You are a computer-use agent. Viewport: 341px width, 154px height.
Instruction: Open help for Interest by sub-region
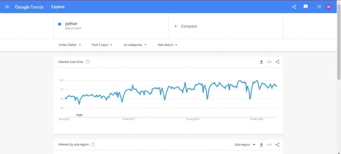coord(93,144)
